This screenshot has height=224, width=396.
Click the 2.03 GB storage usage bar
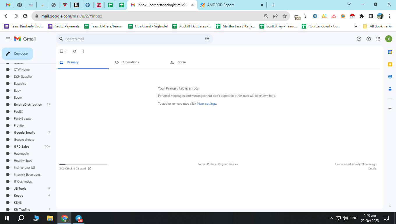pyautogui.click(x=83, y=164)
